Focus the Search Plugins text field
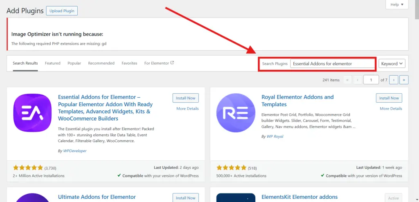The height and width of the screenshot is (202, 419). pyautogui.click(x=332, y=64)
